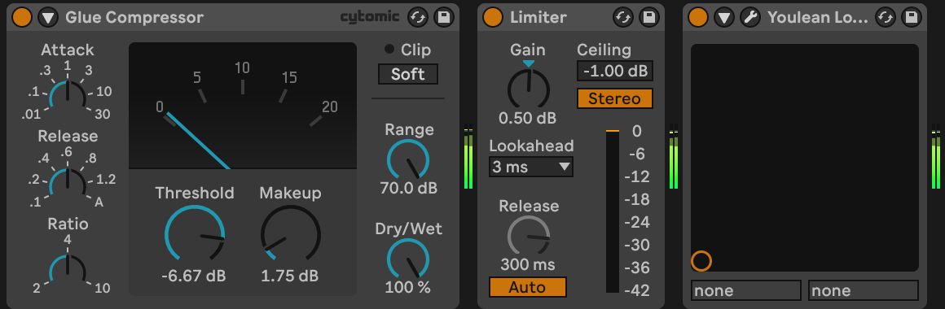Click the wrench icon on the Youlean device
This screenshot has width=945, height=309.
tap(750, 17)
